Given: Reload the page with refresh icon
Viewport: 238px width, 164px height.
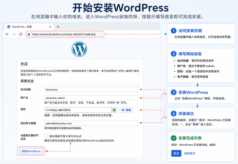Looking at the screenshot, I should click(x=21, y=34).
